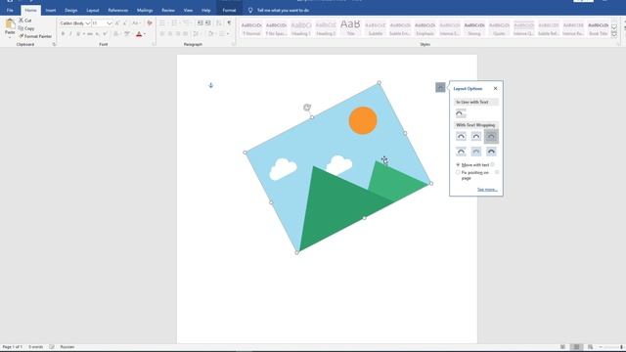Viewport: 626px width, 352px height.
Task: Select the Fix position on page option
Action: (458, 172)
